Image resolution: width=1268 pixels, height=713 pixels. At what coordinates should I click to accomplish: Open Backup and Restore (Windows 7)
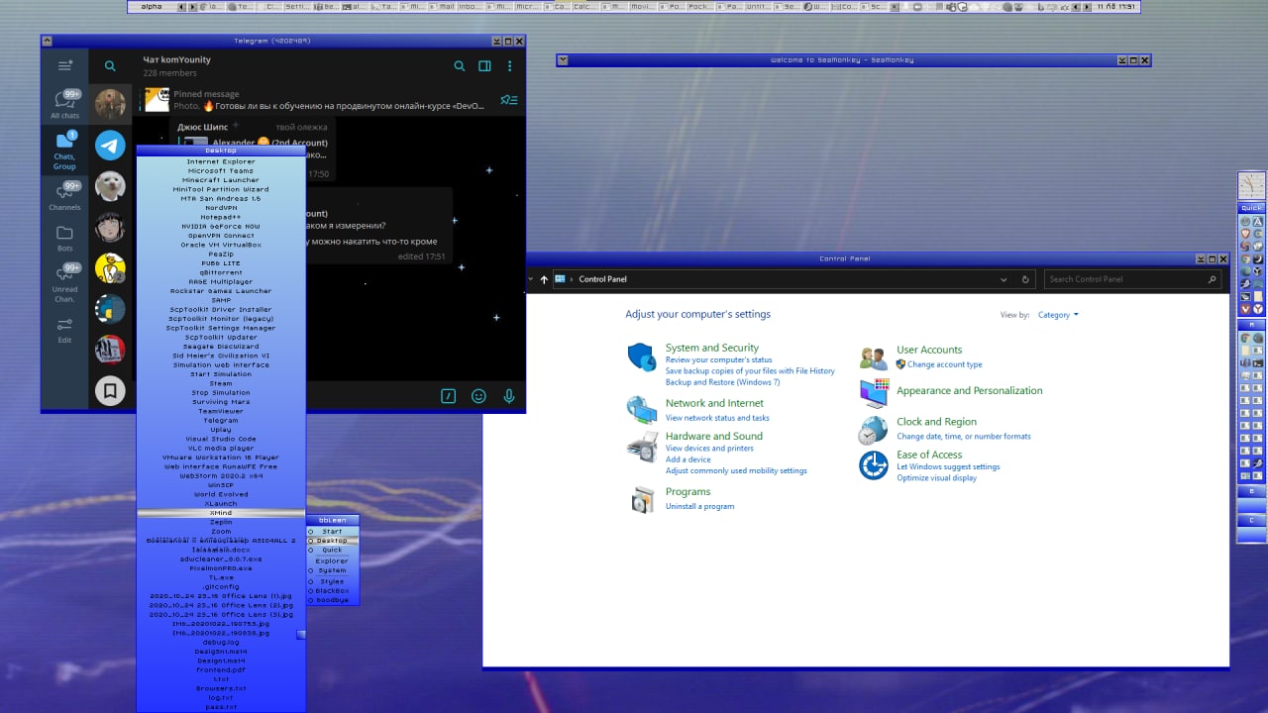point(722,382)
